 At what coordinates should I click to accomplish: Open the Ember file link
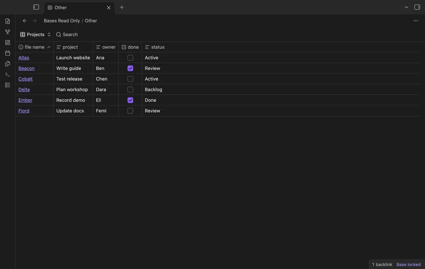point(25,100)
